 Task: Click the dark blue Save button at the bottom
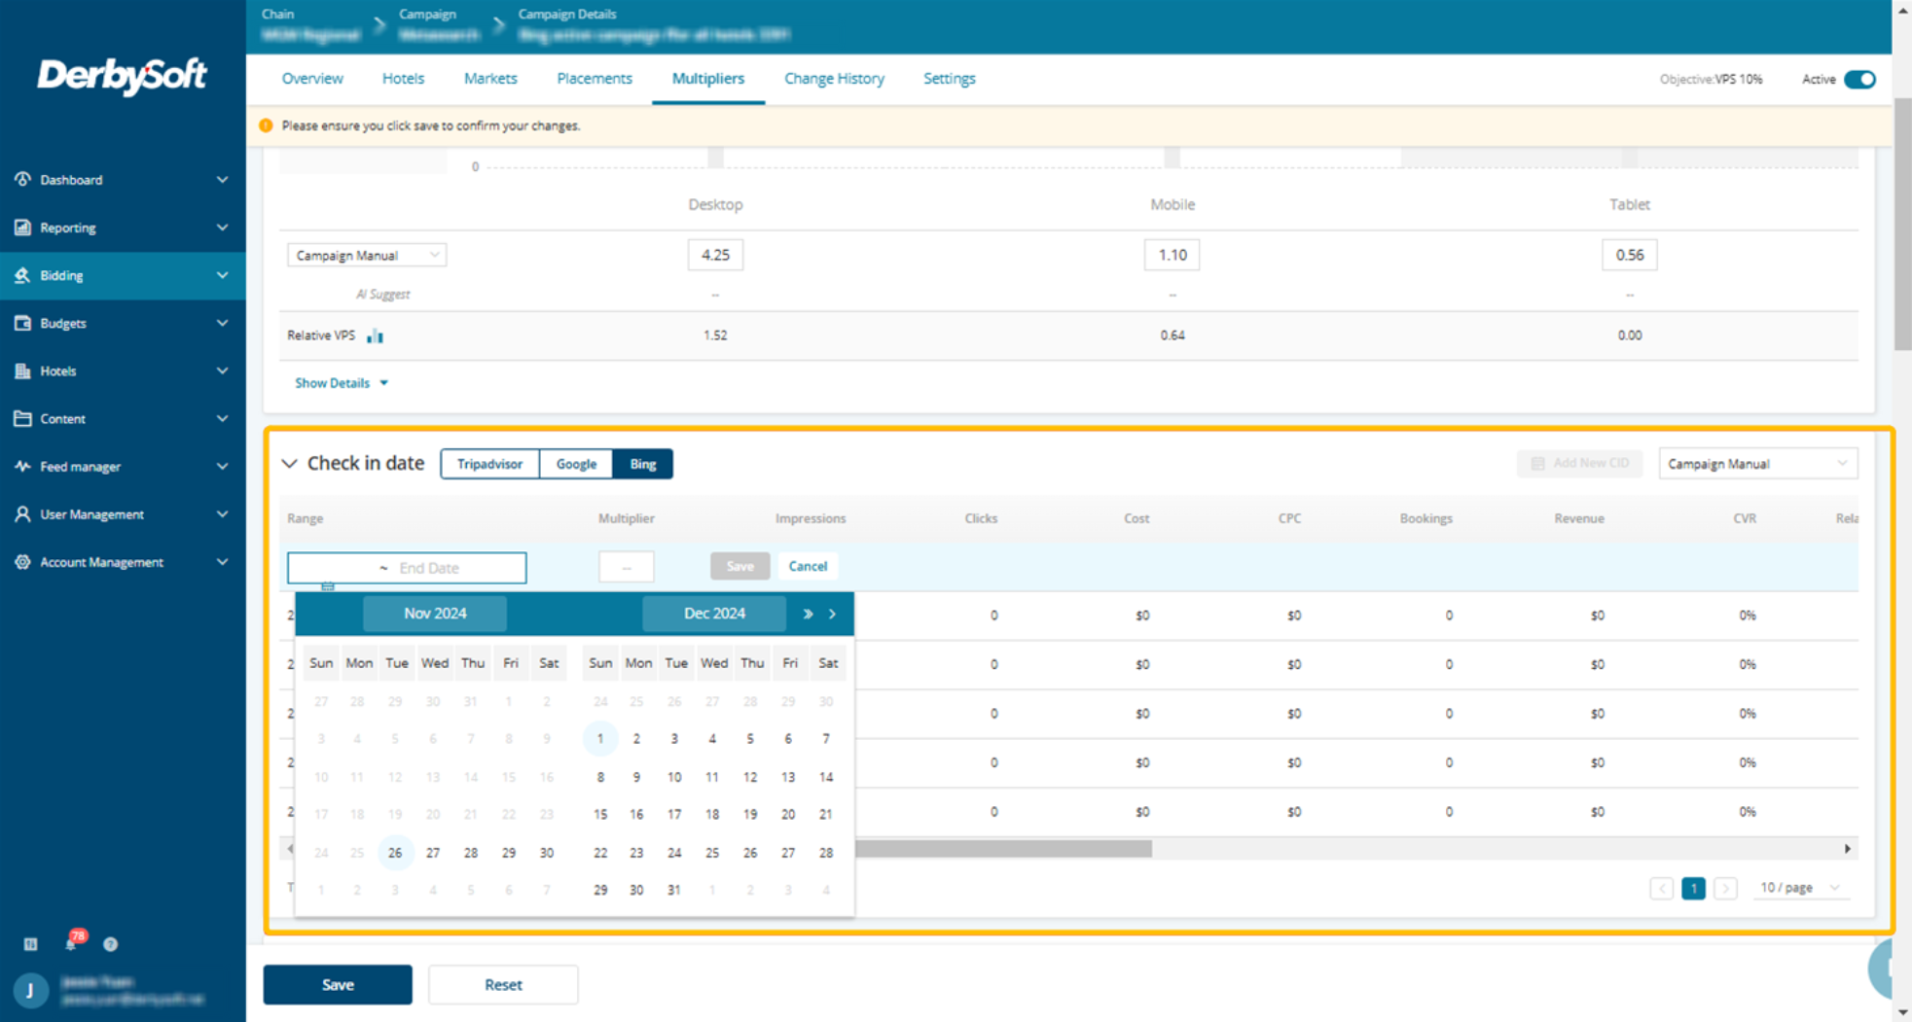338,984
